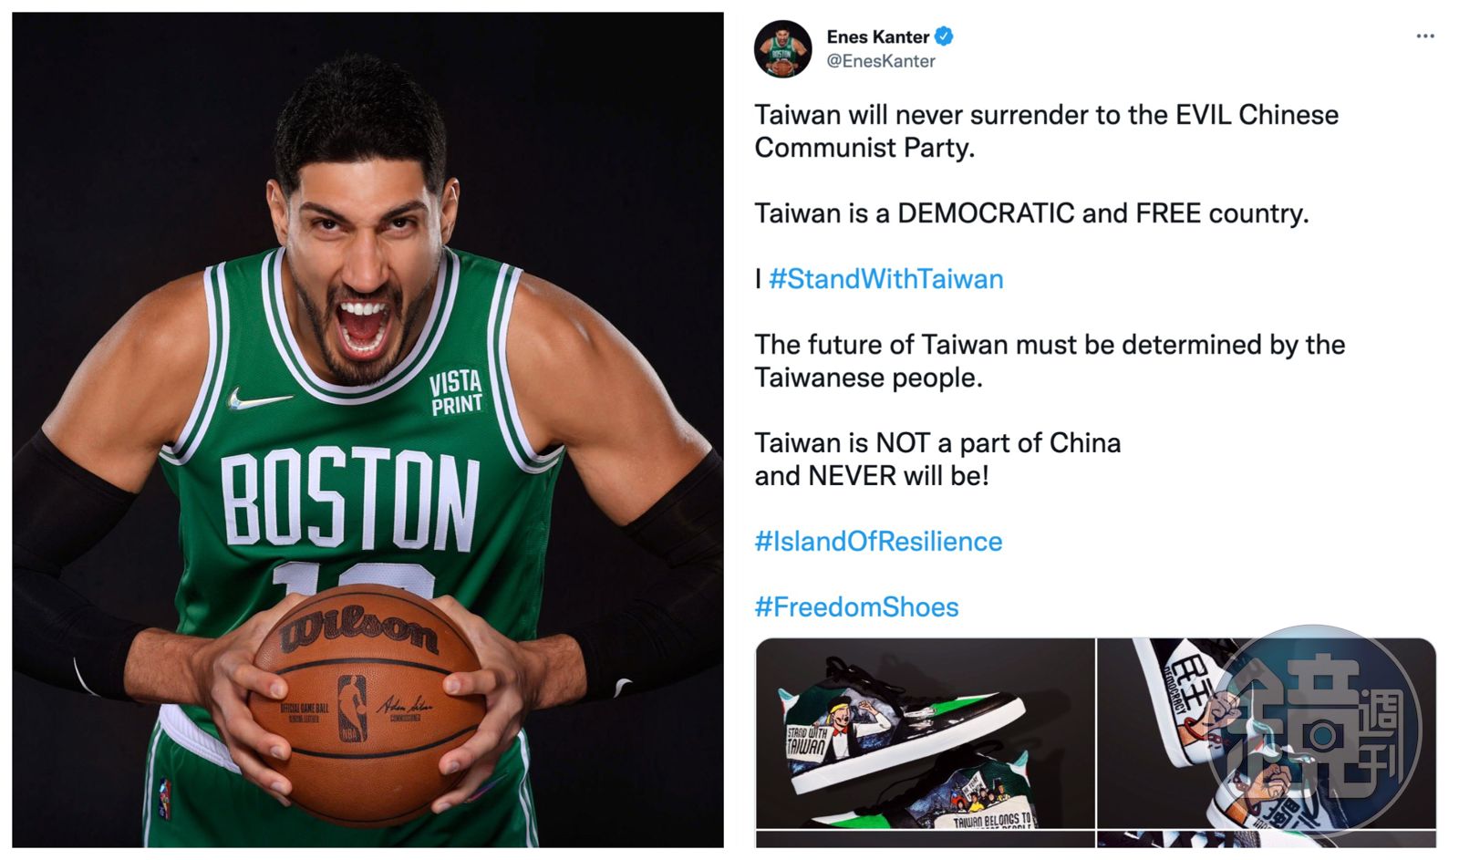This screenshot has height=860, width=1459.
Task: Click the BOSTON lettering on the jersey
Action: click(x=350, y=500)
